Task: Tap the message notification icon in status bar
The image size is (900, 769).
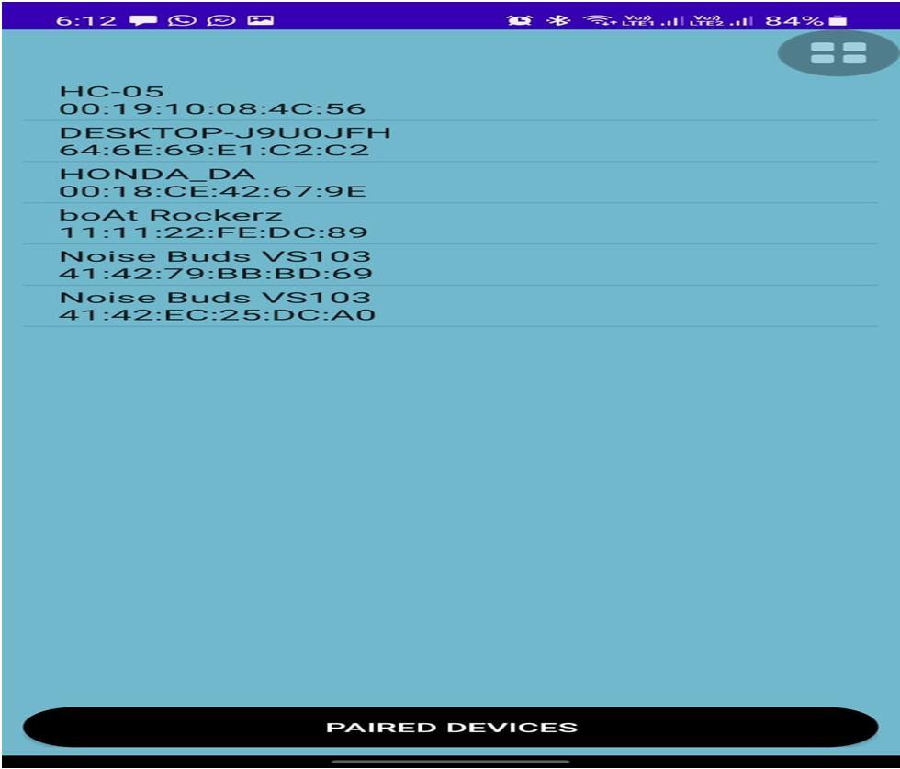Action: point(143,21)
